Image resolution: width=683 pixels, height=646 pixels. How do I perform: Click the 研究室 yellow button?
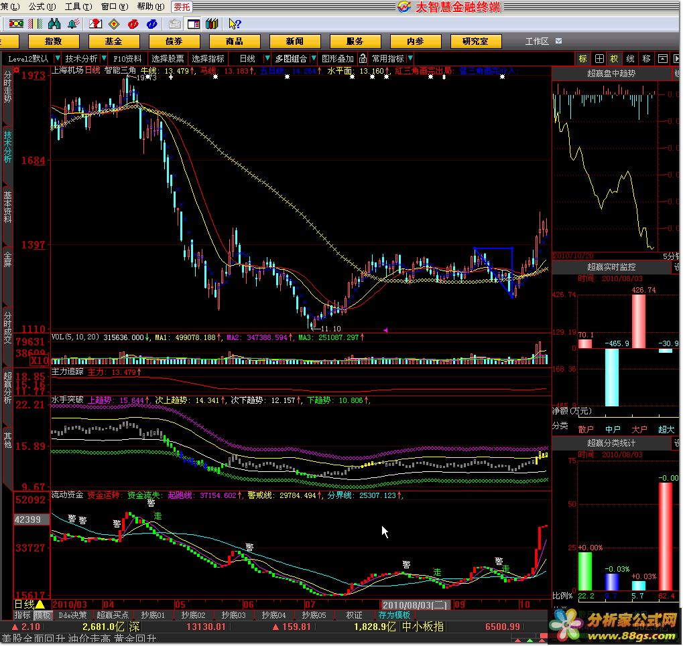point(476,42)
